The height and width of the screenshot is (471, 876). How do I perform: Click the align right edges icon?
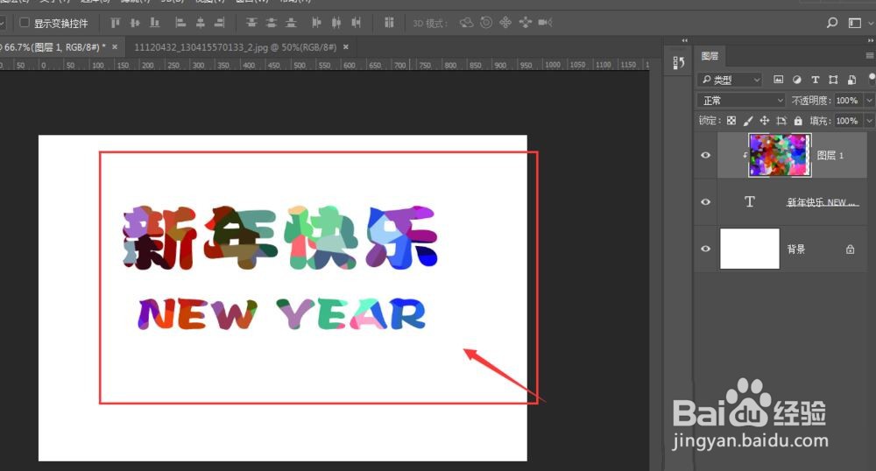[x=220, y=23]
